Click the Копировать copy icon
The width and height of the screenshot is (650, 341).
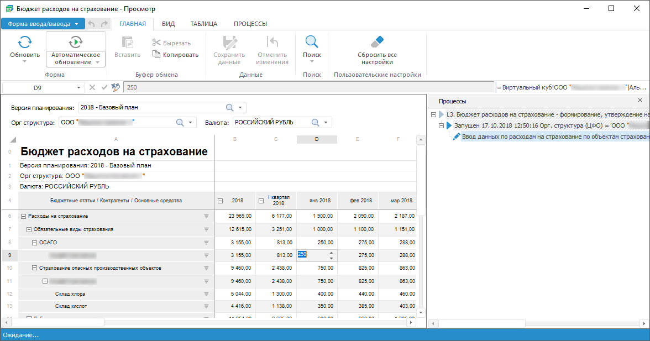click(x=156, y=55)
